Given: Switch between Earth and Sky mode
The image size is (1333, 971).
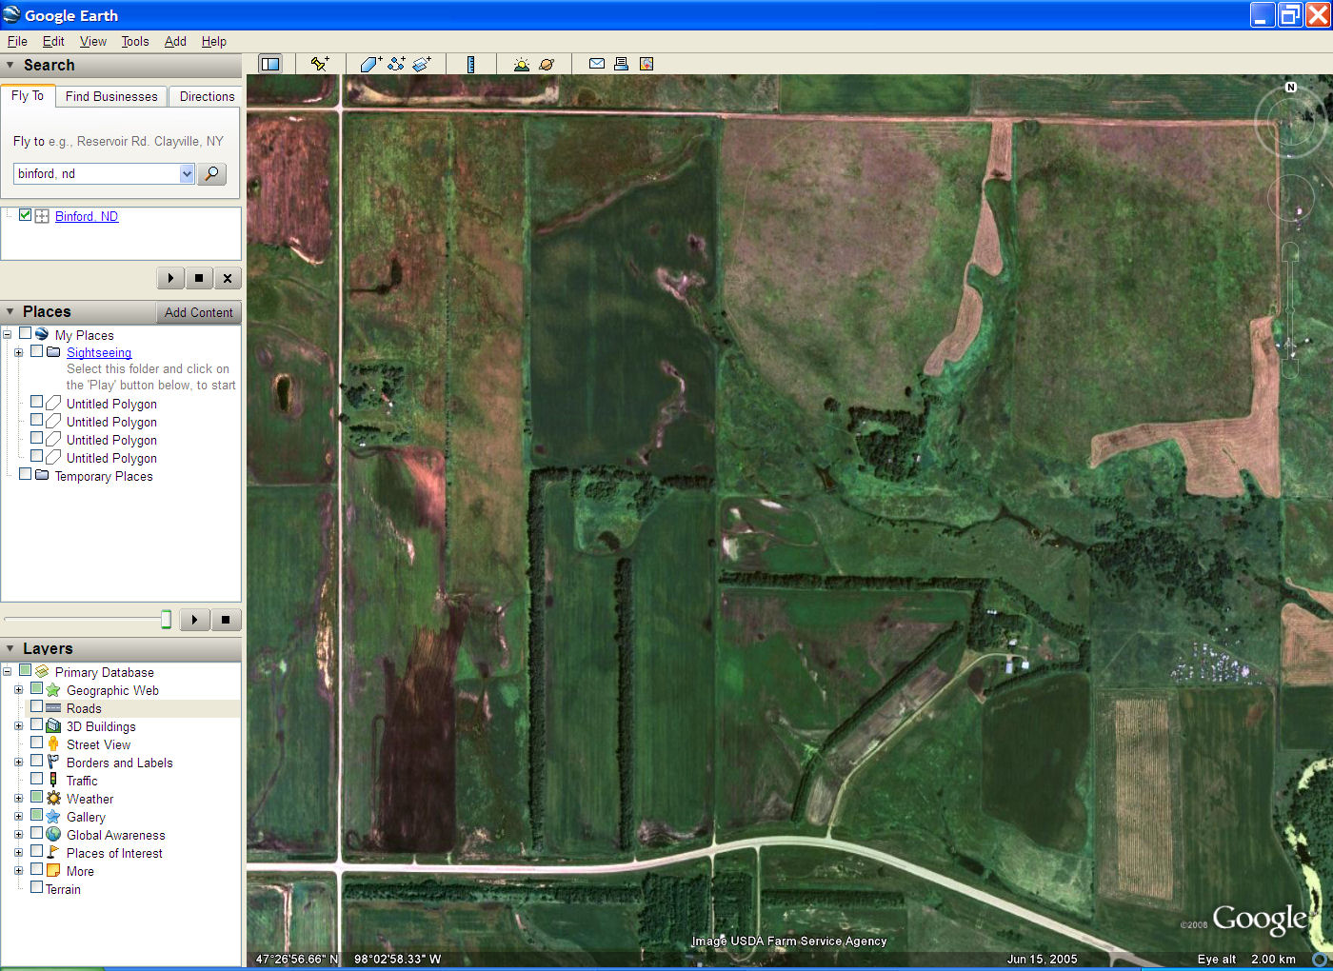Looking at the screenshot, I should point(547,64).
